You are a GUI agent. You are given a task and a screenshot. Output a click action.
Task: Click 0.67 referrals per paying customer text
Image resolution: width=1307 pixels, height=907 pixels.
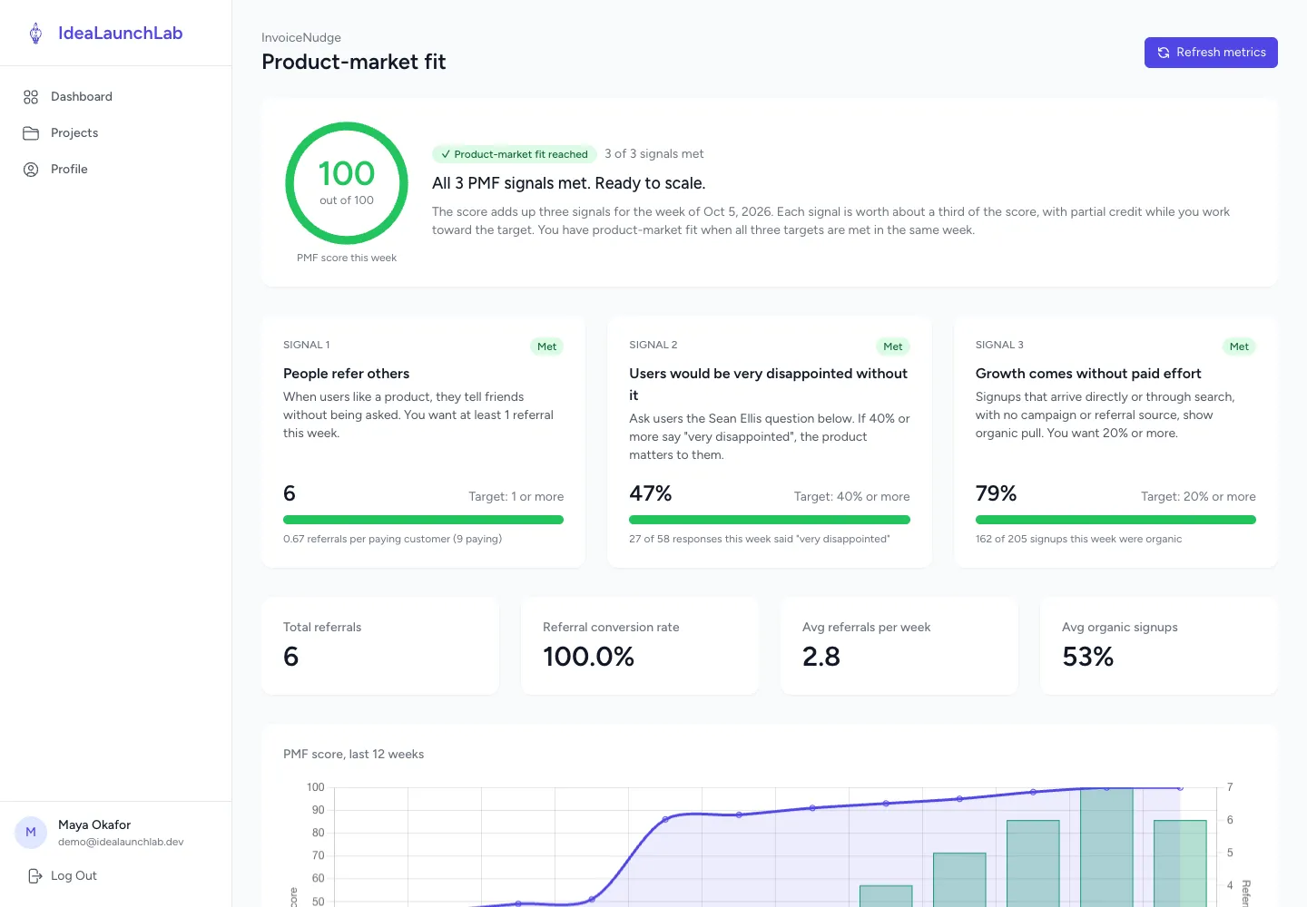click(392, 539)
